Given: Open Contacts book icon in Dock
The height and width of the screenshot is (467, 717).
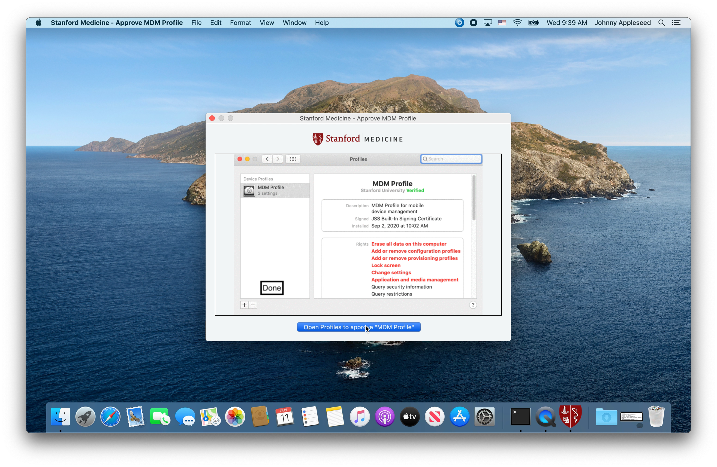Looking at the screenshot, I should click(260, 417).
